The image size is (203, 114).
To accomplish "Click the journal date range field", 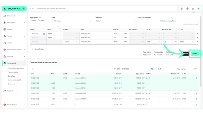I will point(134,69).
